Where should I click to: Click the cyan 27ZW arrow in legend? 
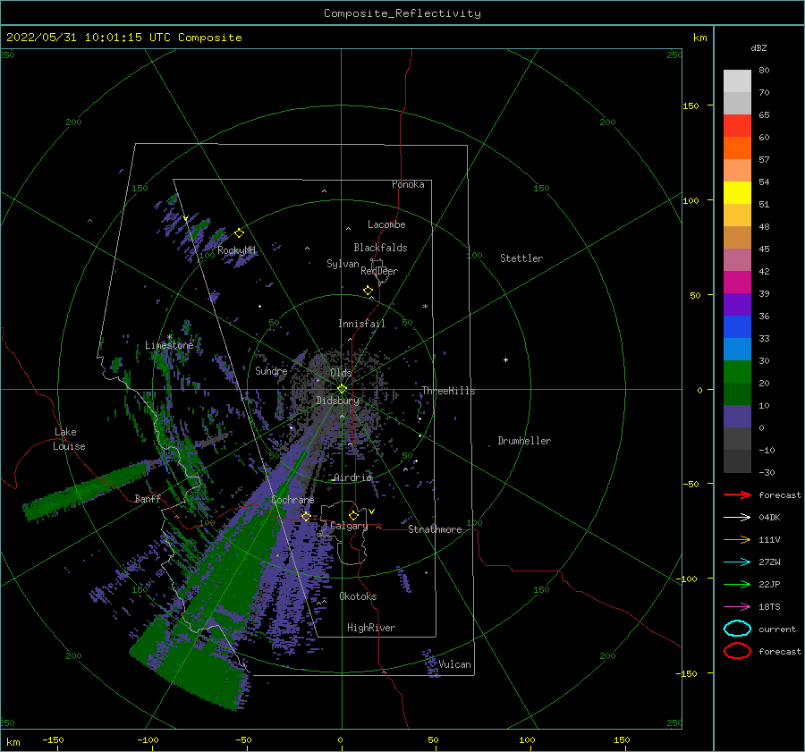737,562
